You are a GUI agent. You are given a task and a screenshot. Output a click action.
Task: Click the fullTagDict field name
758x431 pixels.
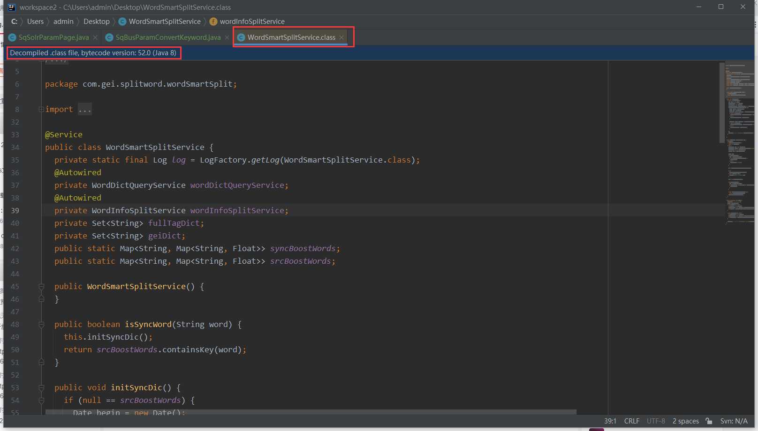[x=174, y=223]
